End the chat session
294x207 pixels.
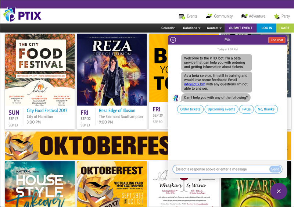[276, 40]
